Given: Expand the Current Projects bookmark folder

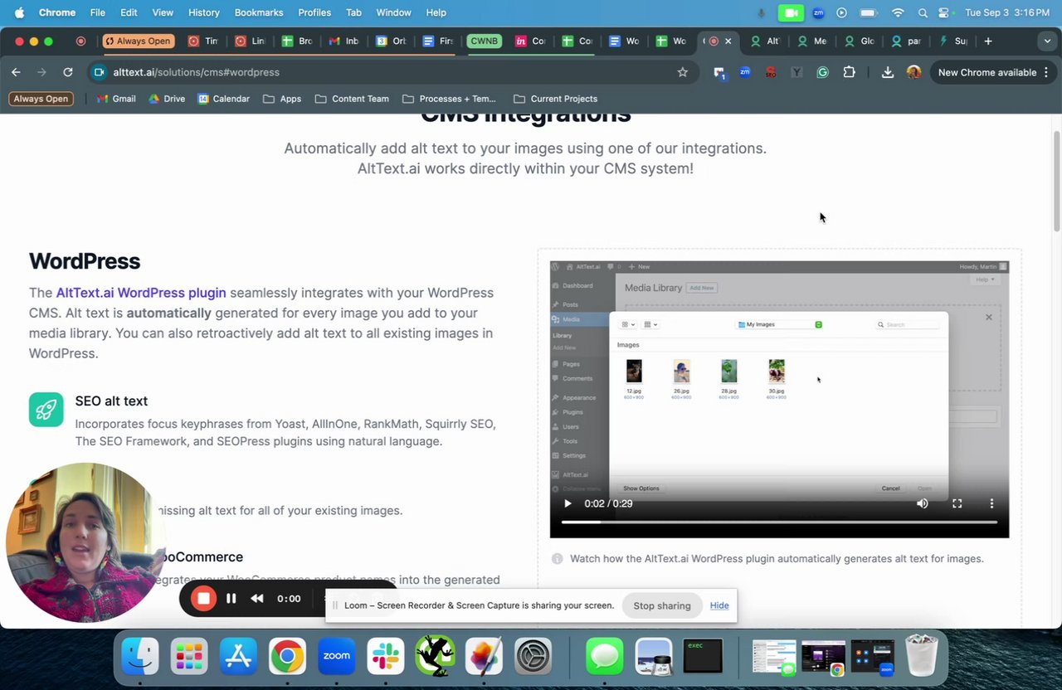Looking at the screenshot, I should [555, 99].
